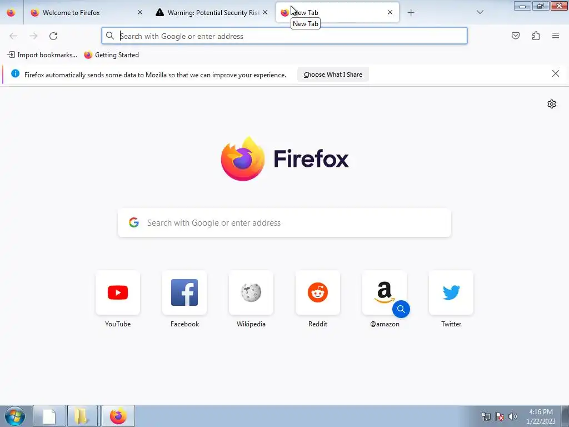Select the New Tab tab
This screenshot has height=427, width=569.
coord(337,13)
